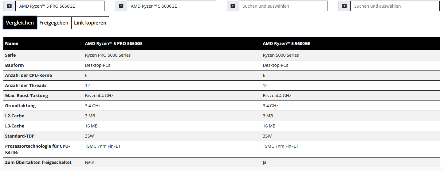Click the Vergleichen button
444x171 pixels.
click(x=20, y=23)
